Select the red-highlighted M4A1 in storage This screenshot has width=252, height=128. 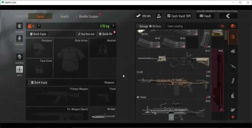pyautogui.click(x=217, y=80)
